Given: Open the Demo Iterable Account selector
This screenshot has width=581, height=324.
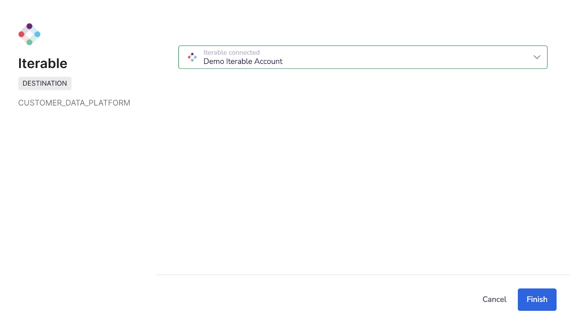Looking at the screenshot, I should coord(363,57).
